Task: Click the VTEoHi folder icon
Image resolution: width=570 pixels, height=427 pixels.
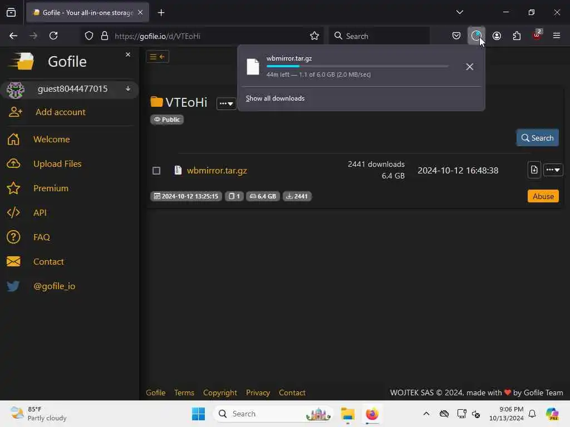Action: click(x=156, y=102)
